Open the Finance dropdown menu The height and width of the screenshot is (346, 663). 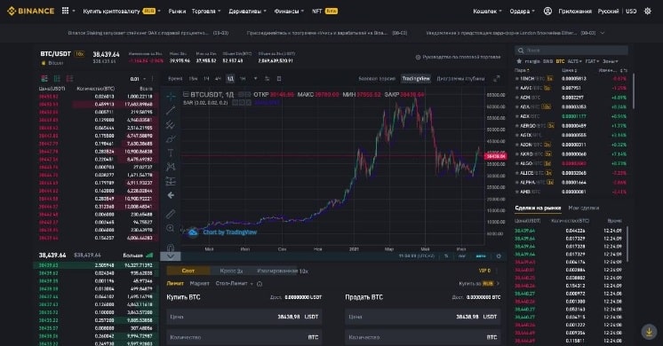coord(289,11)
